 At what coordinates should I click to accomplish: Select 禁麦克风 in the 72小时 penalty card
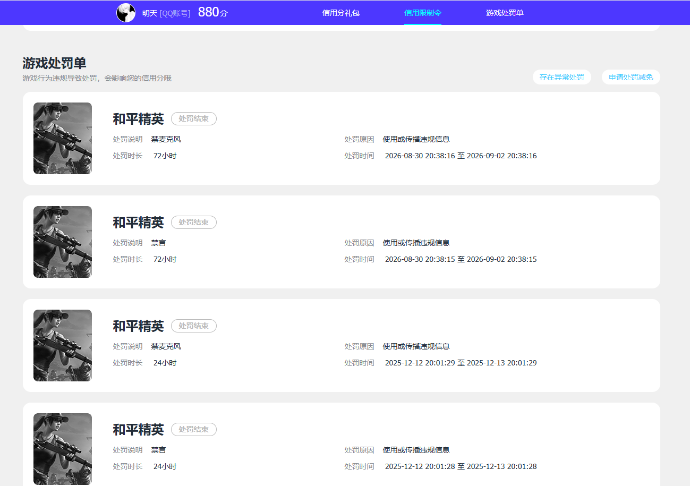pos(166,139)
